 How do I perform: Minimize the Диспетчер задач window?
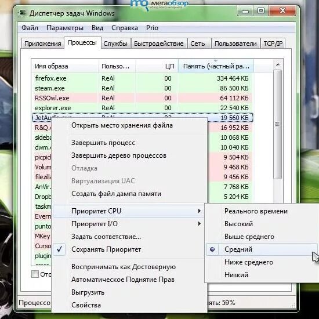point(245,11)
